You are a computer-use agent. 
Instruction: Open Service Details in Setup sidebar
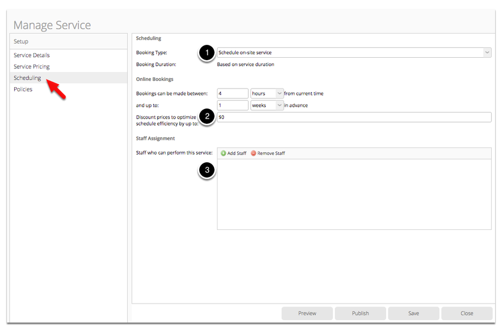[x=32, y=55]
